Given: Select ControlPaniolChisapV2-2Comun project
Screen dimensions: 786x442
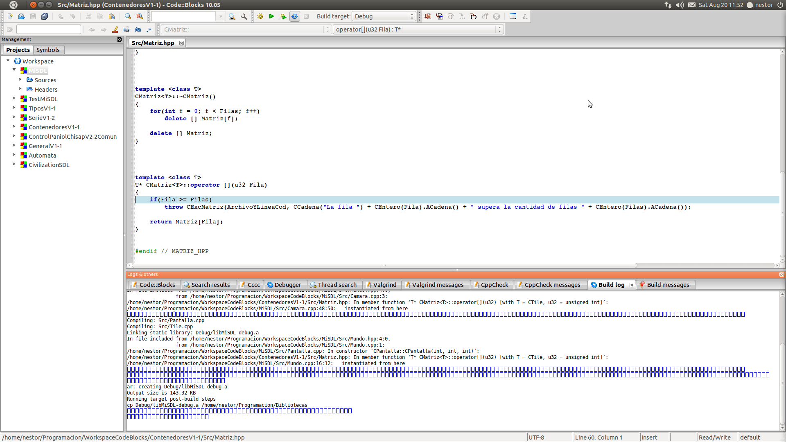Looking at the screenshot, I should 72,137.
